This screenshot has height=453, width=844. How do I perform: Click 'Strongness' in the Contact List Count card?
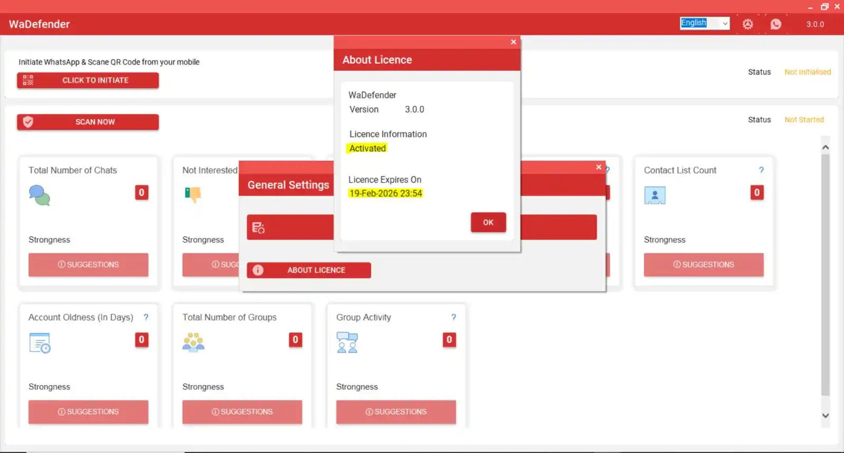coord(665,240)
